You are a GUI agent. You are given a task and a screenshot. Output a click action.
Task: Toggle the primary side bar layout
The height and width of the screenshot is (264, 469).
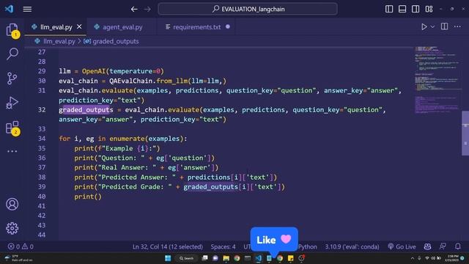[x=389, y=9]
